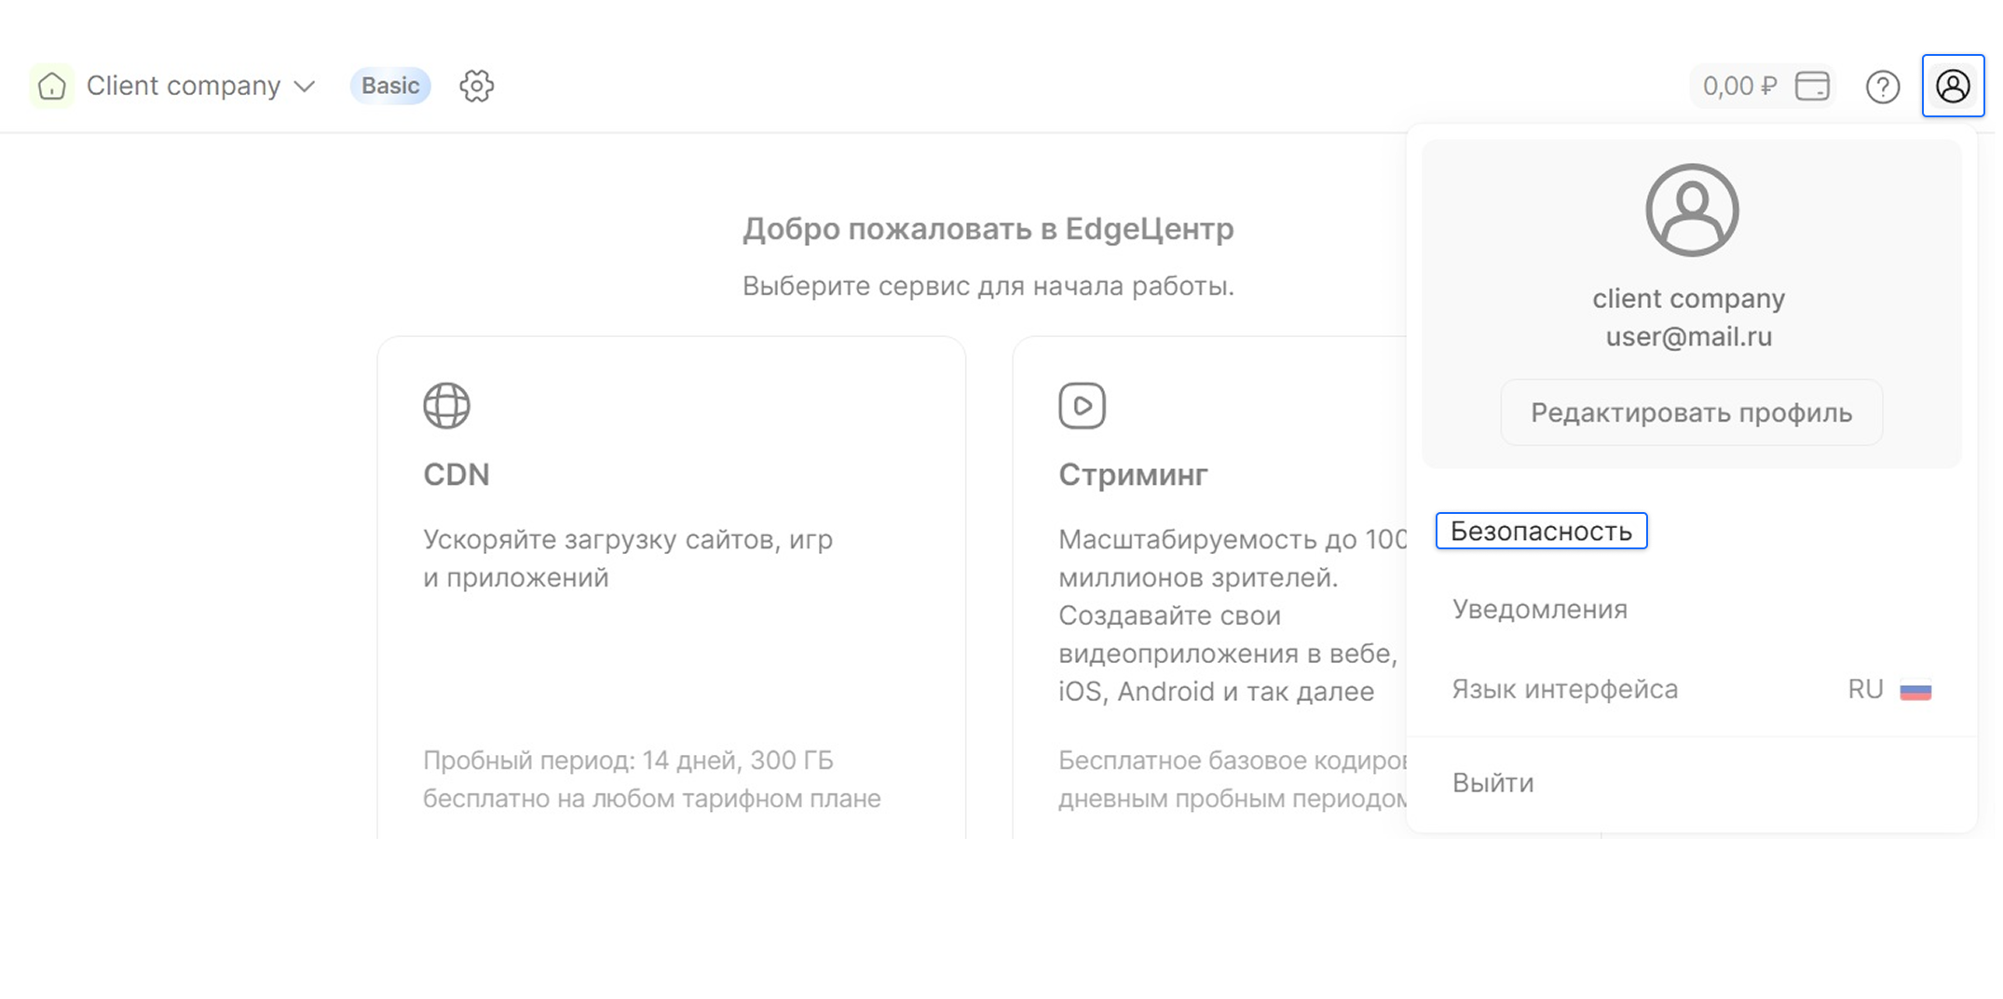This screenshot has height=999, width=2003.
Task: Click the Streaming play icon
Action: click(1082, 406)
